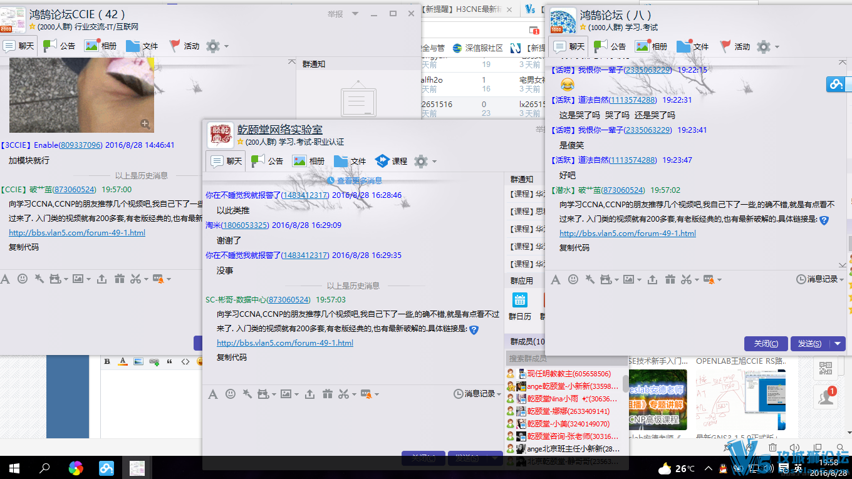This screenshot has width=852, height=479.
Task: Click 关闭(C) button in 鸿鹄论坛（八）
Action: 766,343
